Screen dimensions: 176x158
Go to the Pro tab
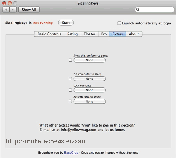coord(104,34)
